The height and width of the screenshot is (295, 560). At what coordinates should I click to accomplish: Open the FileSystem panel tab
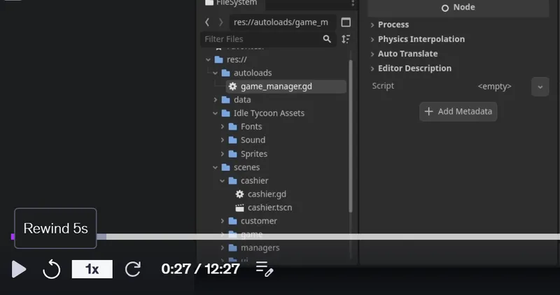tap(231, 3)
